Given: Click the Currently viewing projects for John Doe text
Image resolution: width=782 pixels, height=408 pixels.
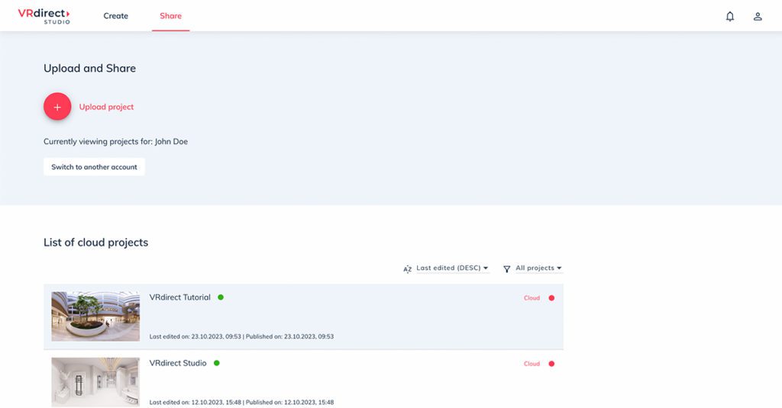Looking at the screenshot, I should tap(116, 142).
